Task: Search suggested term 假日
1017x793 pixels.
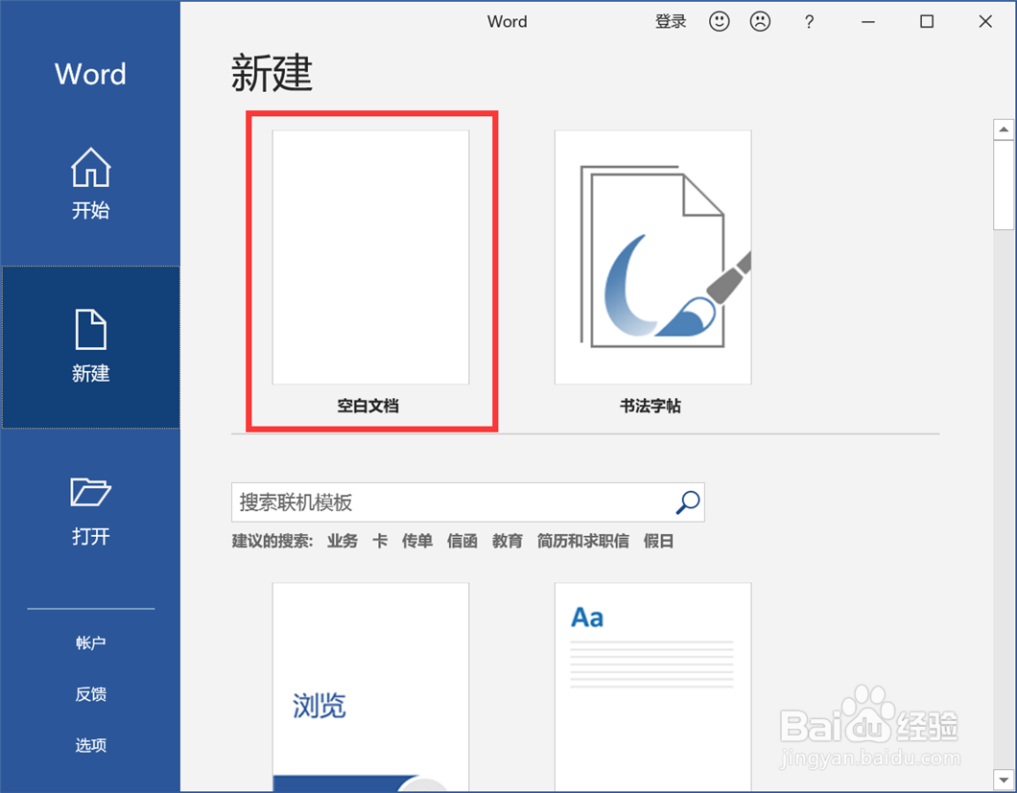Action: coord(658,541)
